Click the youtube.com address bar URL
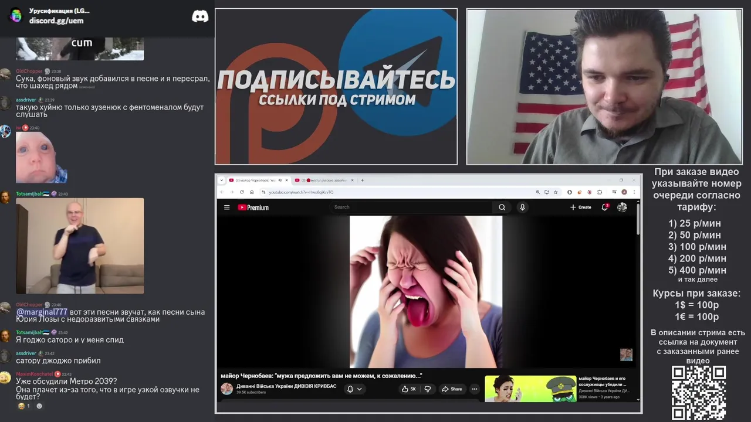Screen dimensions: 751x422 point(301,192)
